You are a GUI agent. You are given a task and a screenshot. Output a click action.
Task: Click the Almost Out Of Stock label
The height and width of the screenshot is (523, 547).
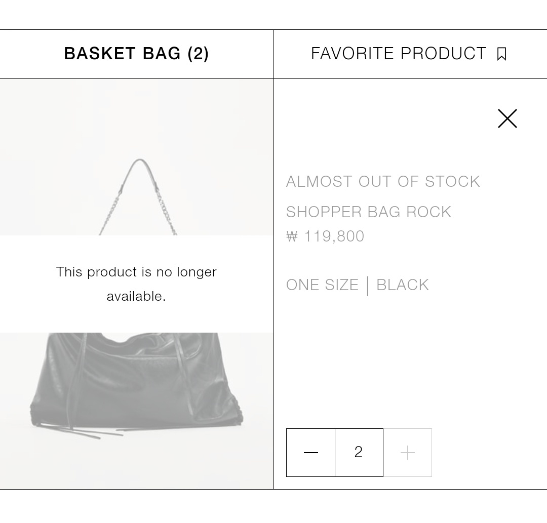(383, 182)
